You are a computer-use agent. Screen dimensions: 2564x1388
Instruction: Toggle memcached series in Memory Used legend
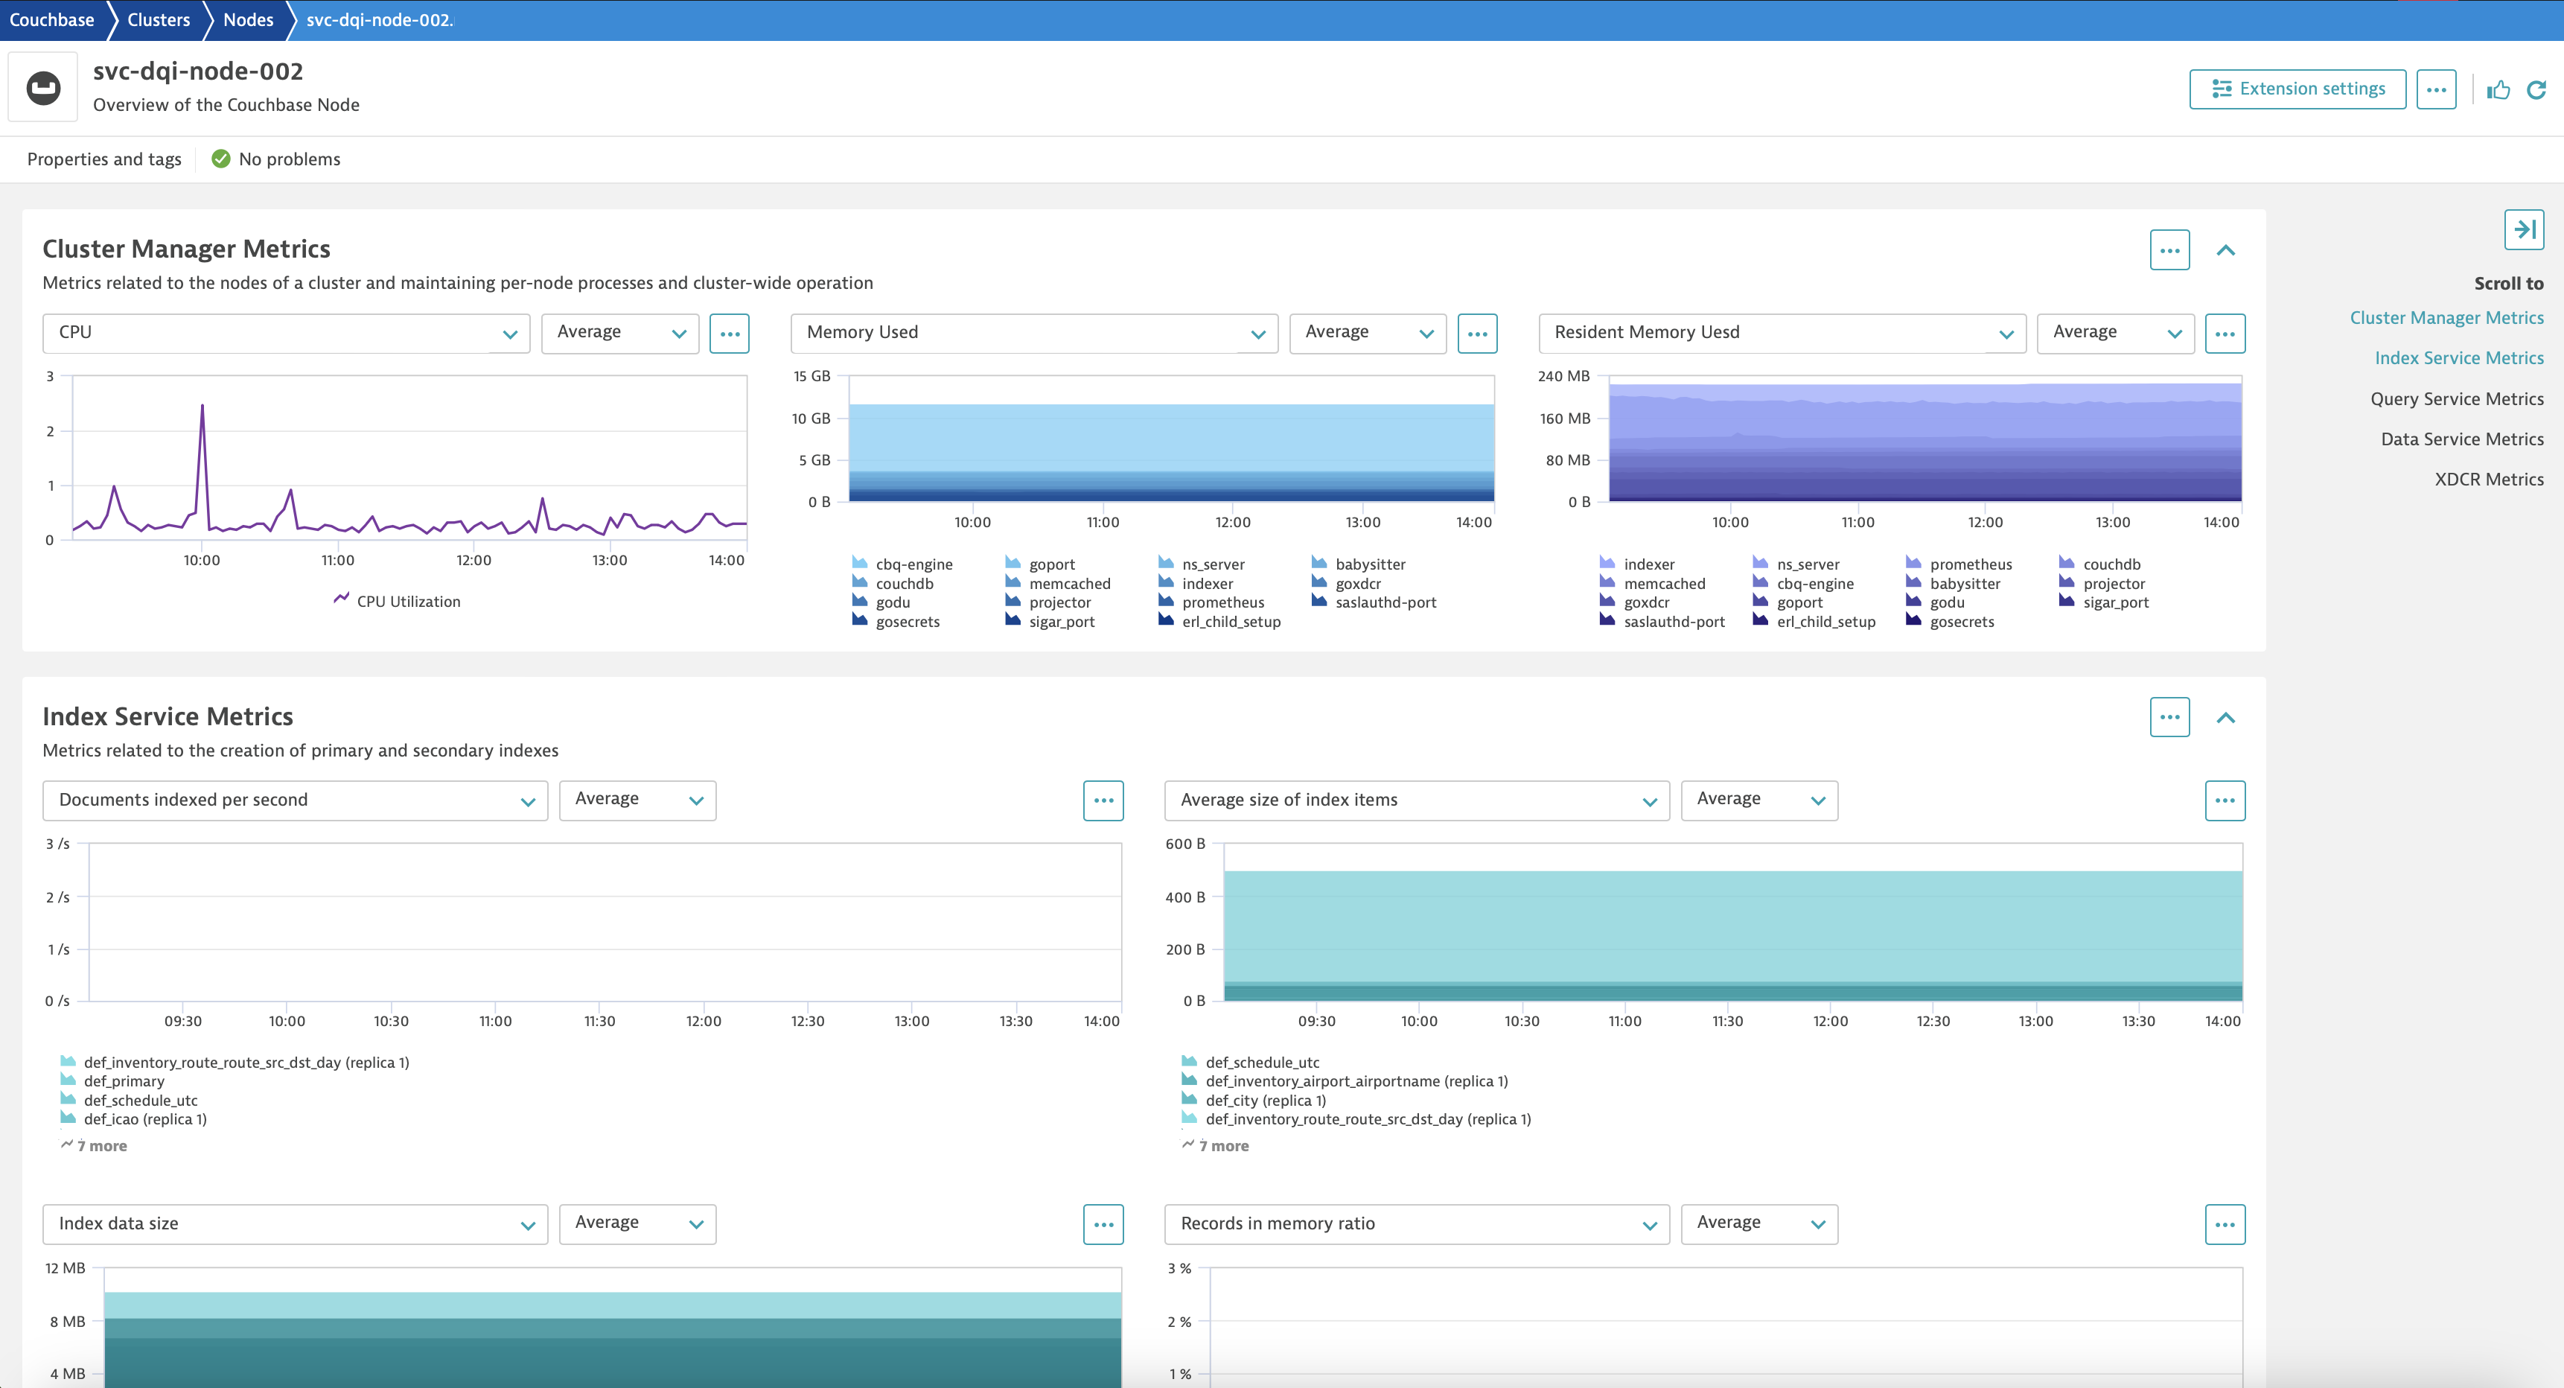click(1070, 584)
